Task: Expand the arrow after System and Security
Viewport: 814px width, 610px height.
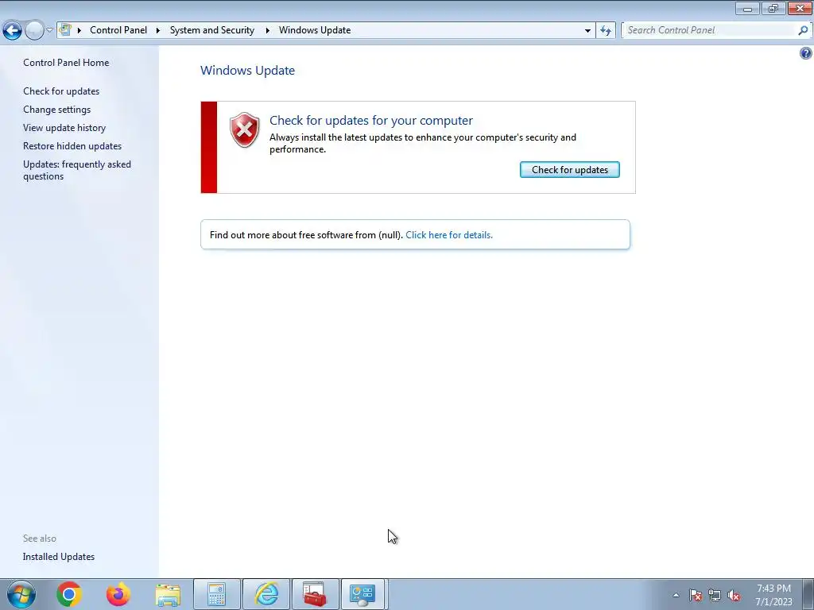Action: coord(268,30)
